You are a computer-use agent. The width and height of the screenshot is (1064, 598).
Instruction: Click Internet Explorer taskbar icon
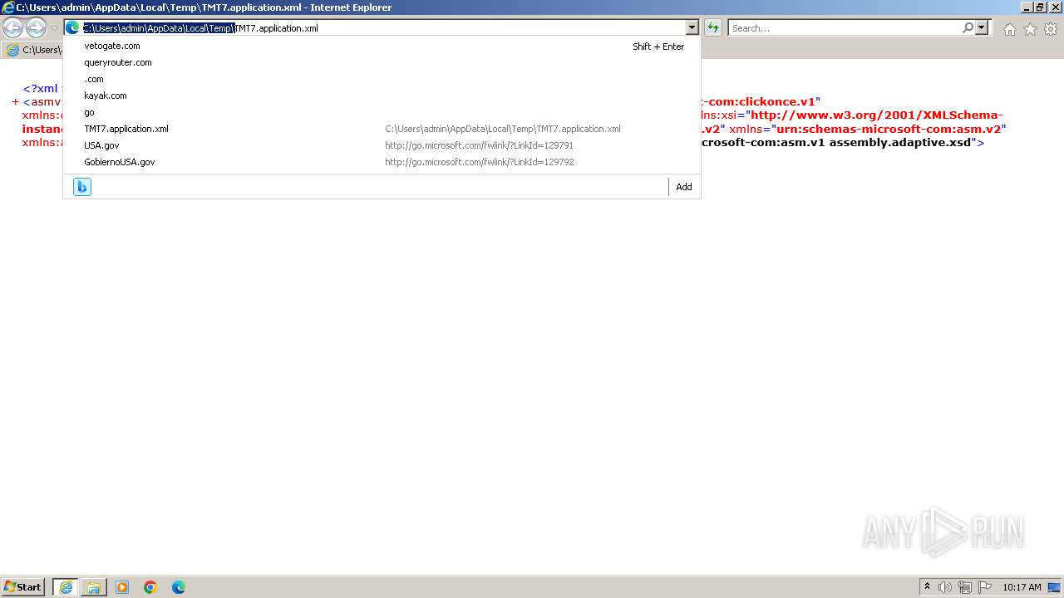pyautogui.click(x=66, y=587)
